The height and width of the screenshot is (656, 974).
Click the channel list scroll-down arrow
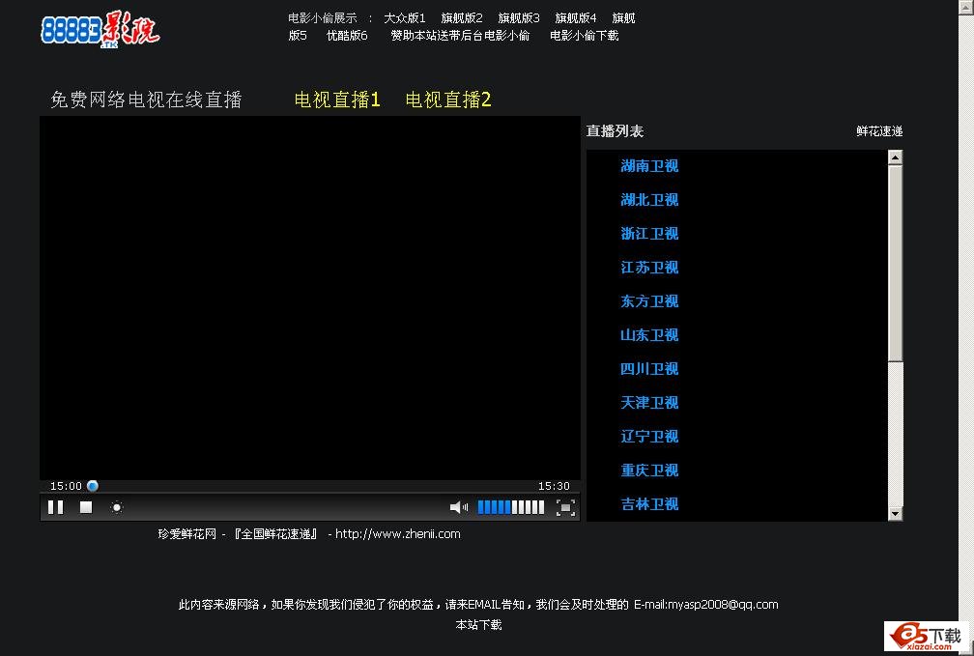(896, 513)
